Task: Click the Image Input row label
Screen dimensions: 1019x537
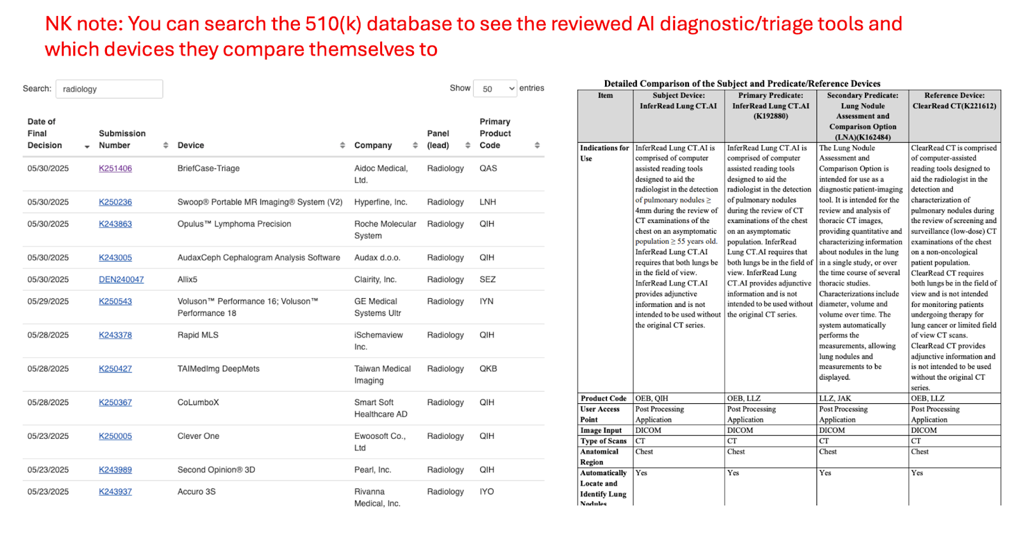Action: [601, 430]
